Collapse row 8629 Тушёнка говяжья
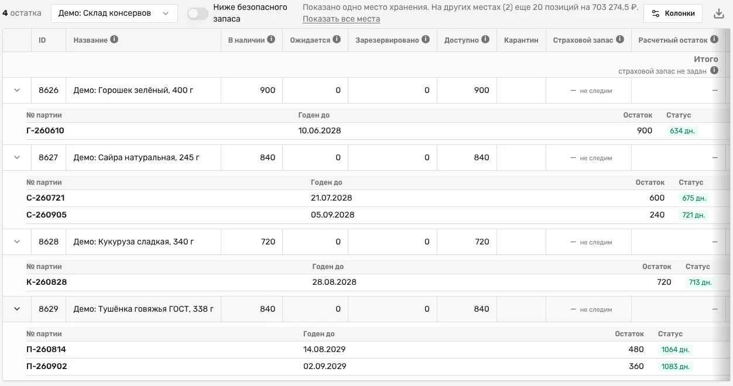Viewport: 733px width, 386px height. click(17, 309)
